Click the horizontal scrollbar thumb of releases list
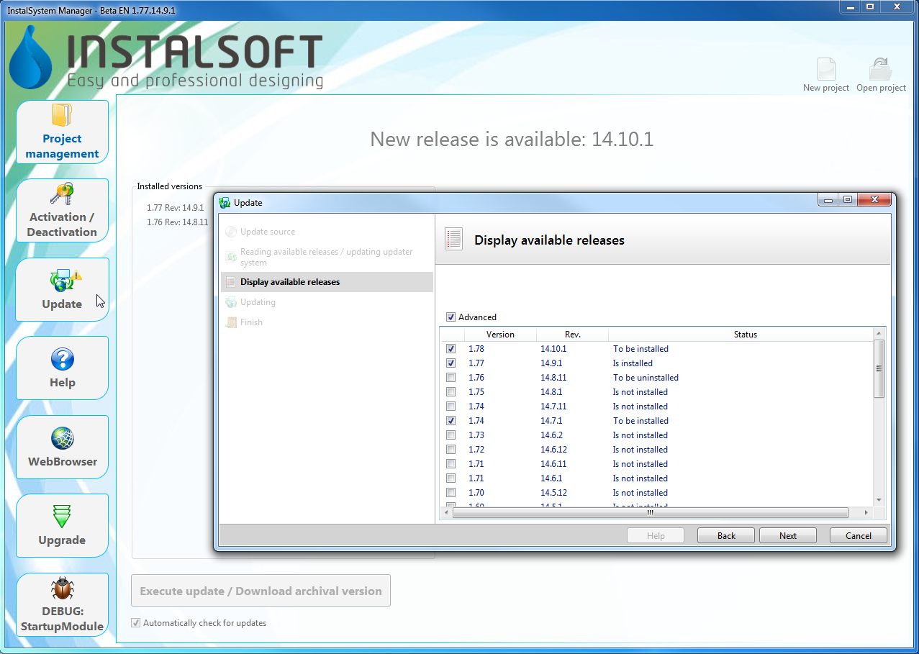The width and height of the screenshot is (919, 654). [x=650, y=512]
